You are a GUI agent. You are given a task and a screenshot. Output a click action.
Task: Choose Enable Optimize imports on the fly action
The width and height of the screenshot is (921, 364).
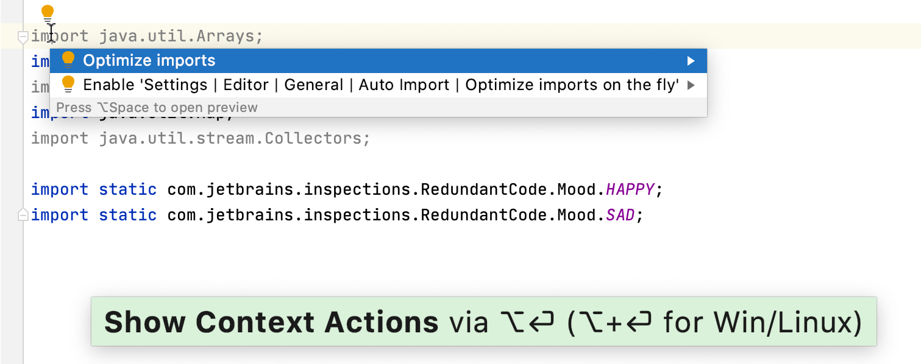(x=380, y=85)
